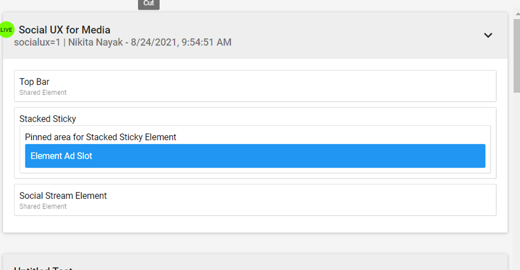The image size is (520, 270).
Task: Open the blue Element Ad Slot bar
Action: tap(255, 156)
